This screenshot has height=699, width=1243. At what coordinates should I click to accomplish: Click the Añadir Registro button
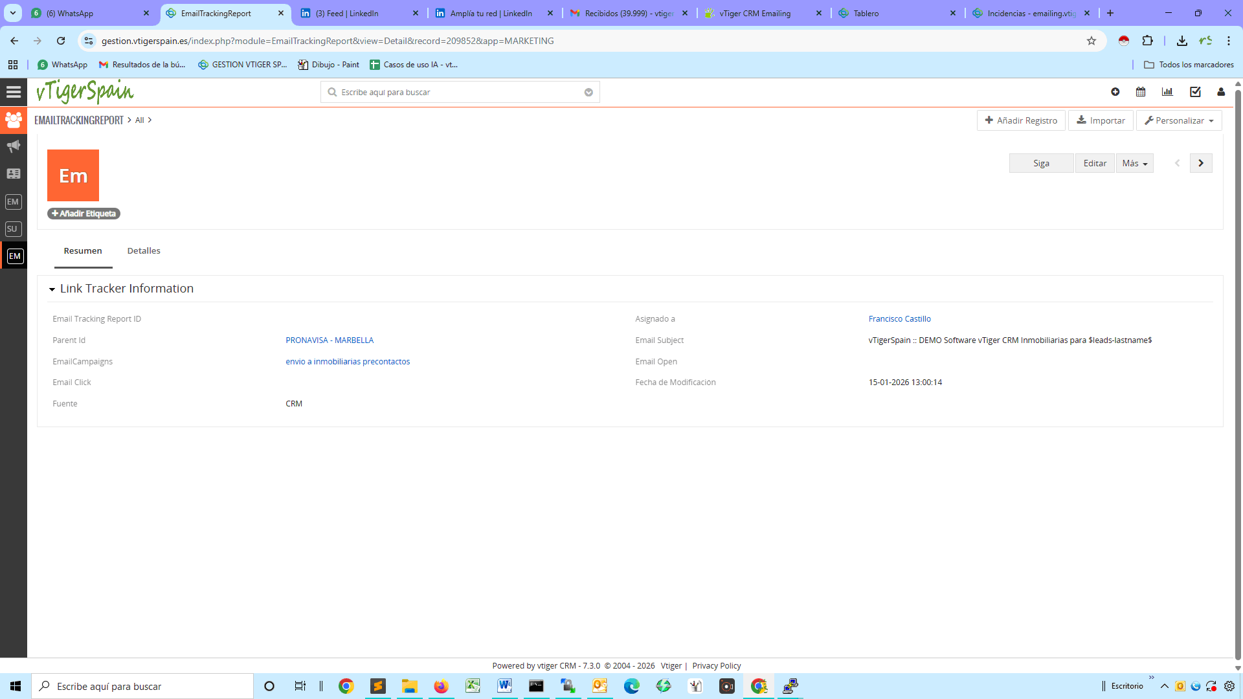[1021, 120]
